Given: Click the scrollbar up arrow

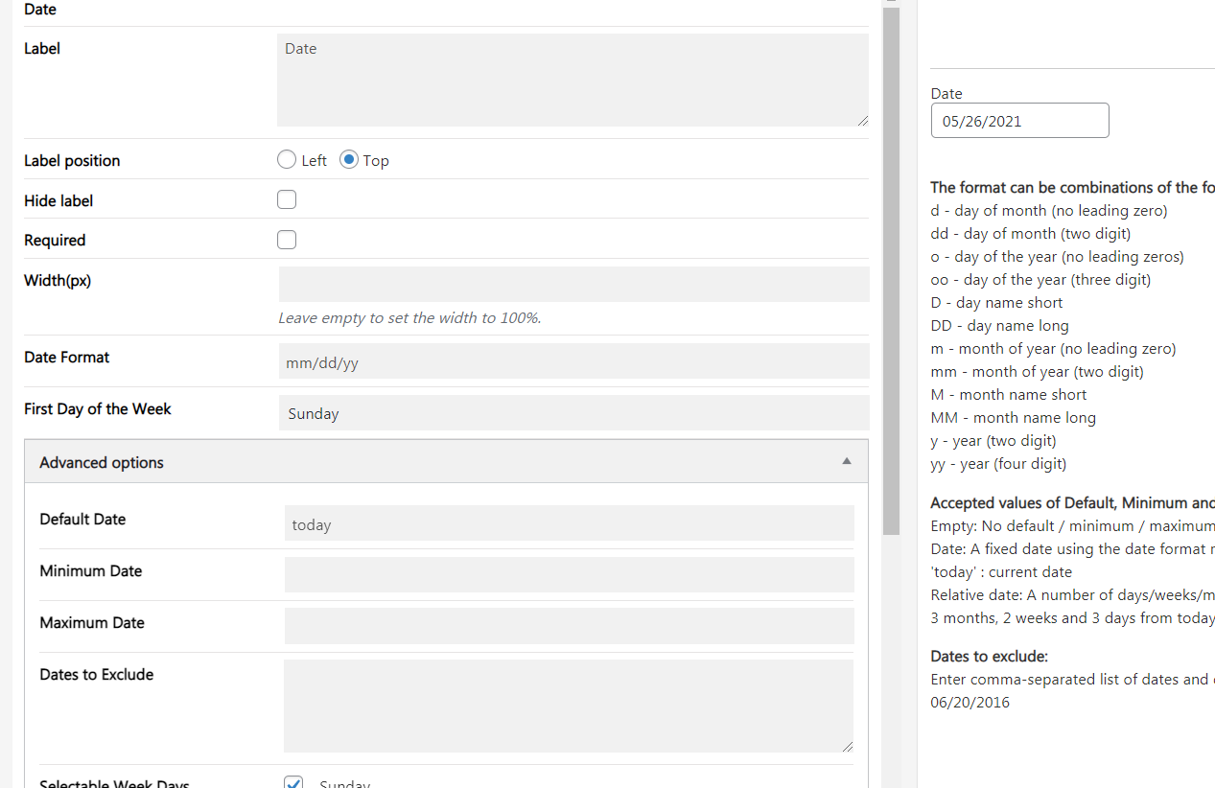Looking at the screenshot, I should pyautogui.click(x=892, y=3).
